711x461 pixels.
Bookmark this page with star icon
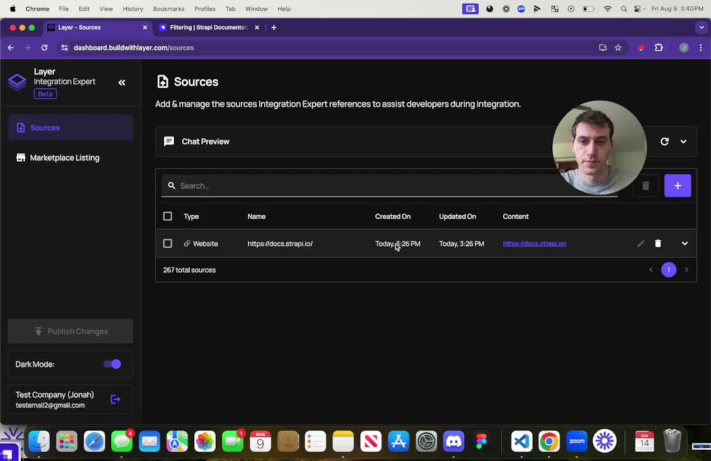tap(617, 47)
